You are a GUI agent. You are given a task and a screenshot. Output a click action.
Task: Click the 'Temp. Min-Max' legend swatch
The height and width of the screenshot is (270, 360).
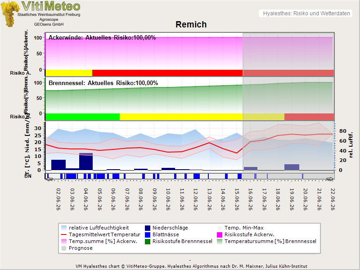(220, 228)
